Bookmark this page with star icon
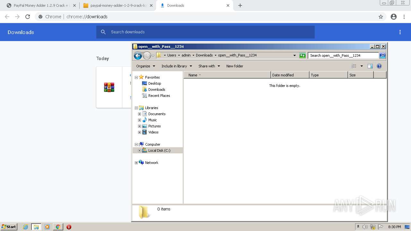Viewport: 411px width, 231px height. (x=381, y=17)
